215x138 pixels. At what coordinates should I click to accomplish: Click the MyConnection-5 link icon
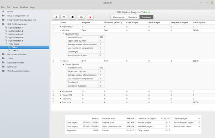[x=6, y=41]
